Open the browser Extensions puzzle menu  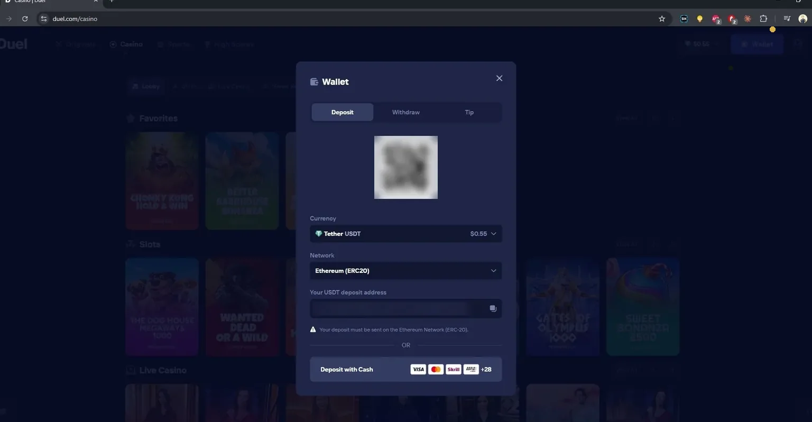[763, 19]
